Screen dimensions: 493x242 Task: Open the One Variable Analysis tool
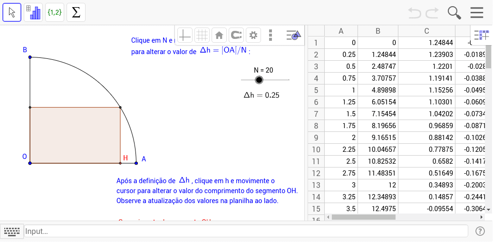click(x=33, y=12)
